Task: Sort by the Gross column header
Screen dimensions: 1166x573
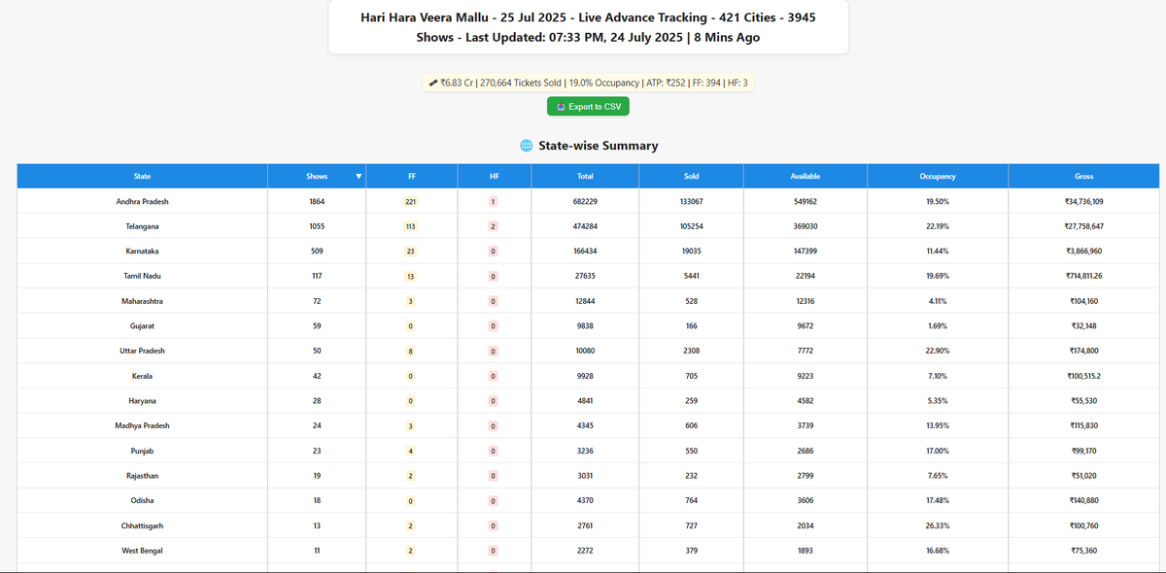Action: coord(1084,177)
